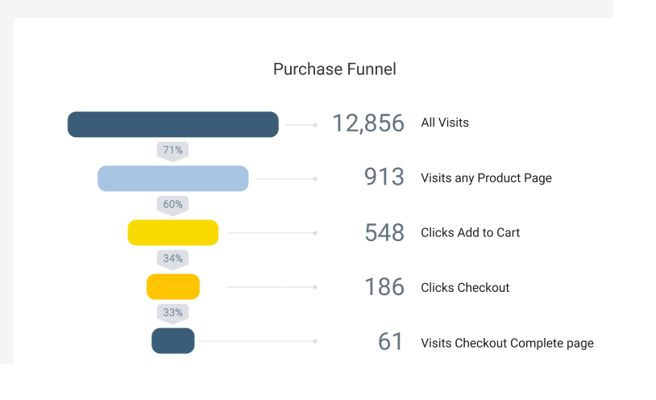Click the yellow Add to Cart bar
This screenshot has width=656, height=400.
tap(172, 232)
